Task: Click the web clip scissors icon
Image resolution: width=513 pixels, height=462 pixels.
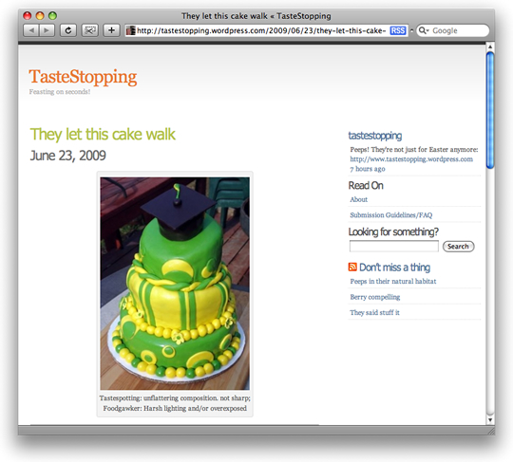Action: [x=89, y=30]
